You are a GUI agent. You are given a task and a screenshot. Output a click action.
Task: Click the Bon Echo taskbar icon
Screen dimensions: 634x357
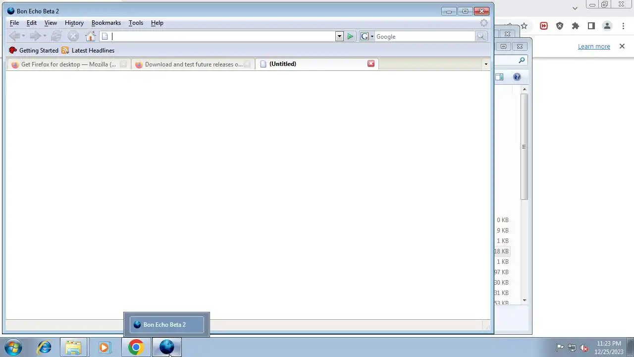[x=166, y=348]
